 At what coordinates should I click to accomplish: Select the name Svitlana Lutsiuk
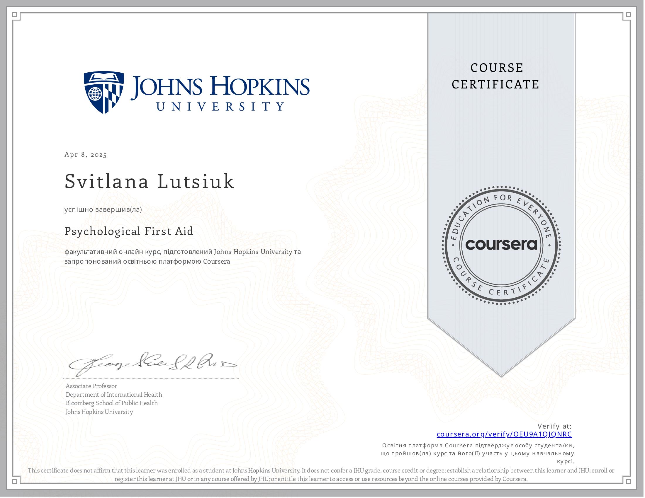click(150, 181)
